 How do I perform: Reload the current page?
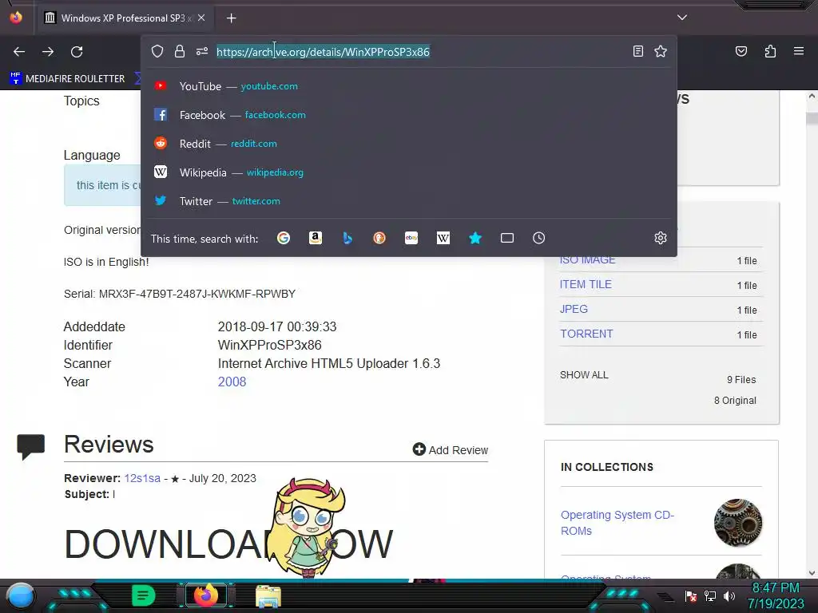77,52
